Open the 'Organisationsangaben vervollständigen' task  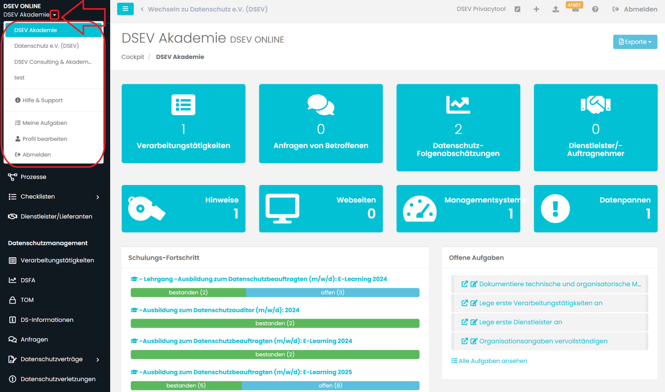(543, 341)
